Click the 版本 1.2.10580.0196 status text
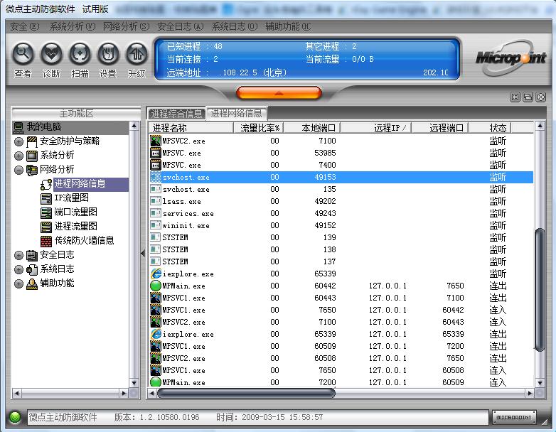The image size is (556, 432). tap(156, 417)
